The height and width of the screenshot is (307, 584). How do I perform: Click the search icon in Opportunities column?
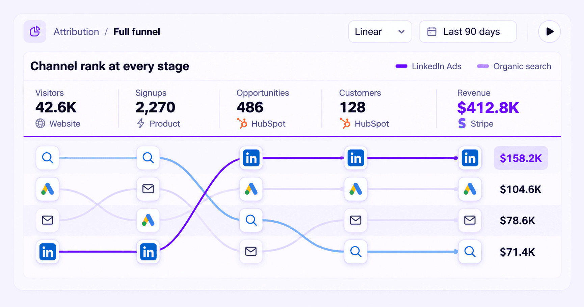click(251, 220)
